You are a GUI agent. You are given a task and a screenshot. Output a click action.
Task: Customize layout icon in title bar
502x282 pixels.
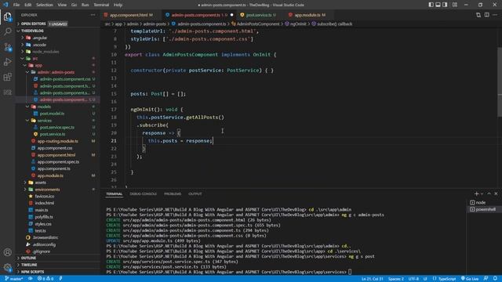(x=455, y=5)
